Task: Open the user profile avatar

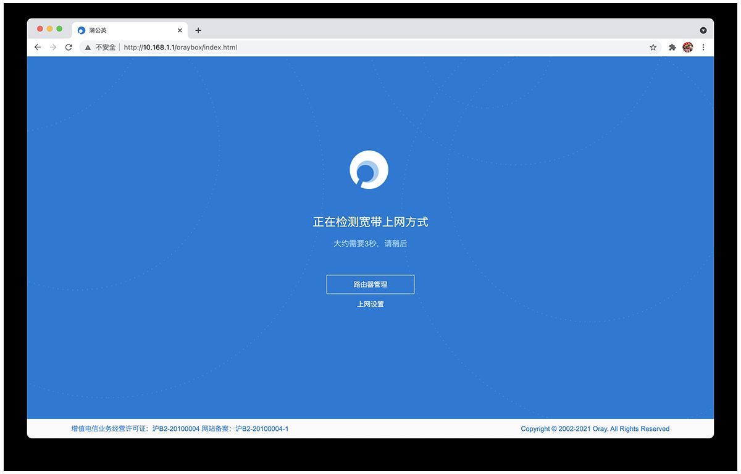Action: point(688,48)
